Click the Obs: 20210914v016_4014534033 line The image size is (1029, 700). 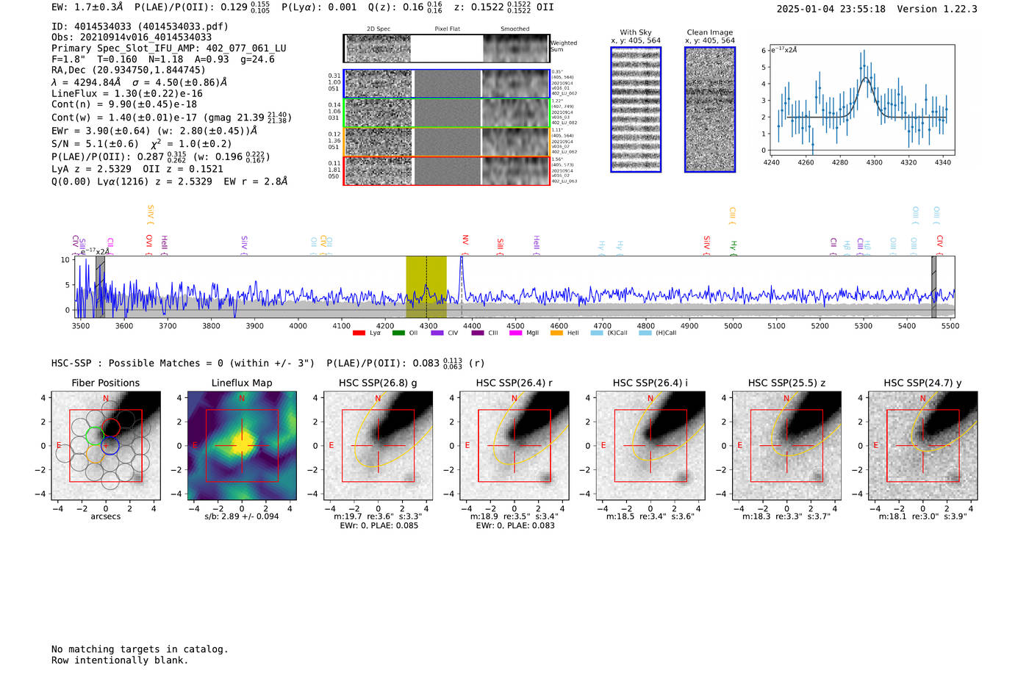pos(132,37)
